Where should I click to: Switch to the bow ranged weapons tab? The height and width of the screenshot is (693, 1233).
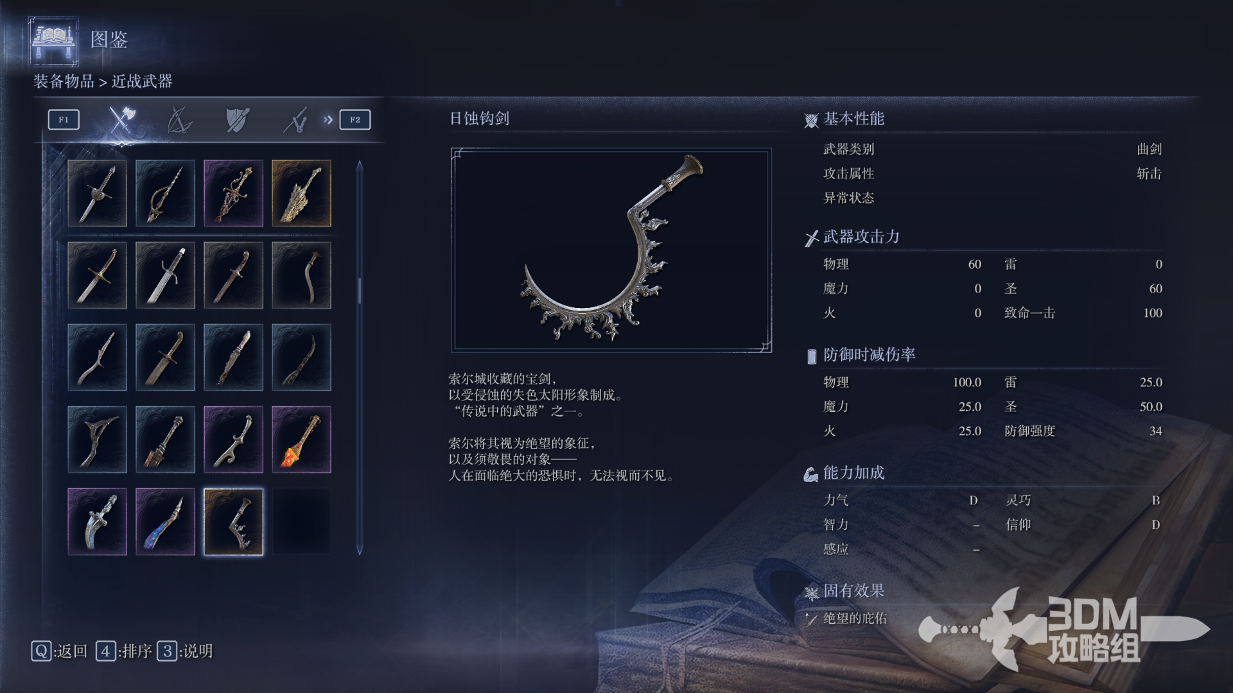(x=179, y=119)
